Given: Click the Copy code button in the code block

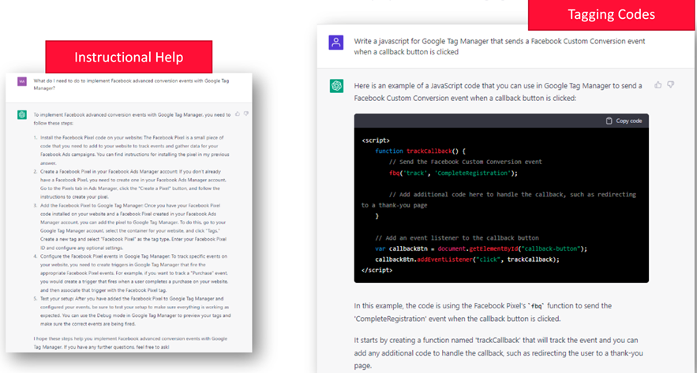Looking at the screenshot, I should click(x=624, y=121).
